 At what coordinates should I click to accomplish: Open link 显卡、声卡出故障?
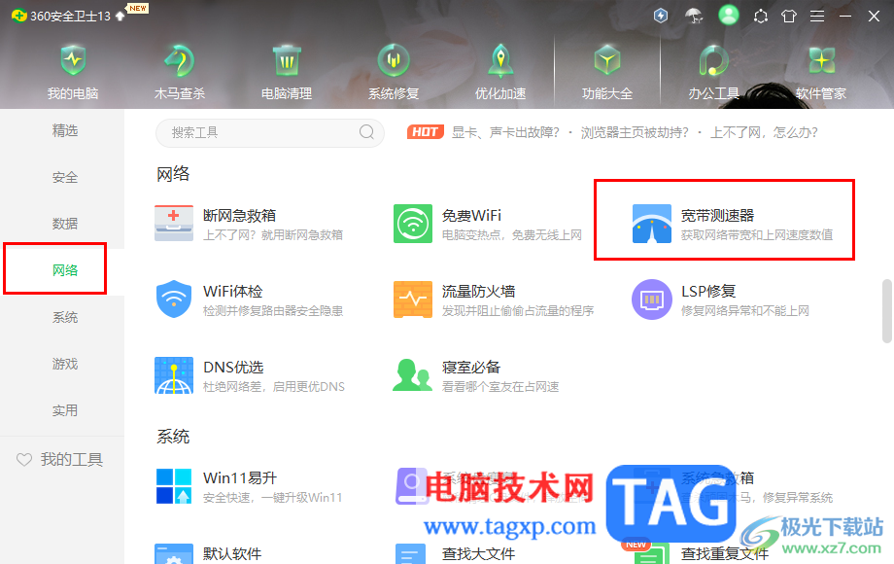[x=505, y=132]
